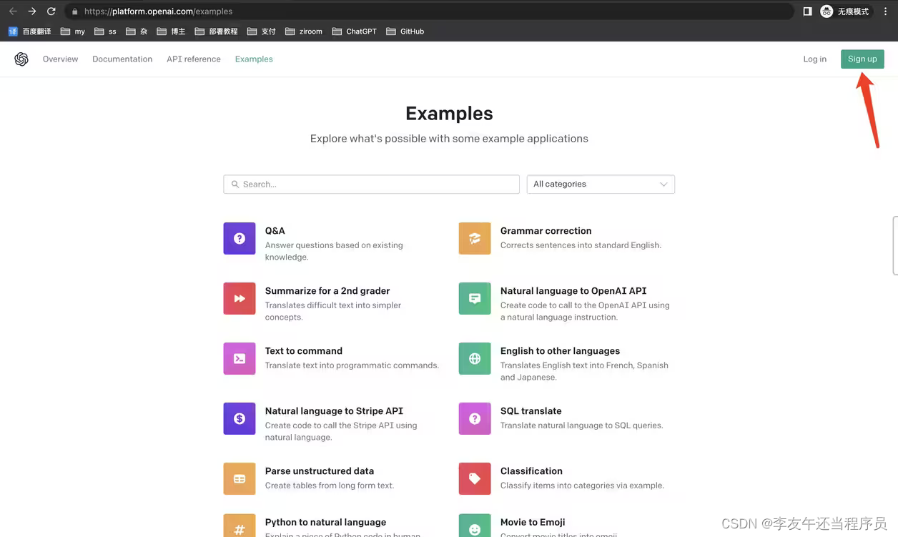
Task: Open the ss bookmarks folder
Action: tap(105, 31)
